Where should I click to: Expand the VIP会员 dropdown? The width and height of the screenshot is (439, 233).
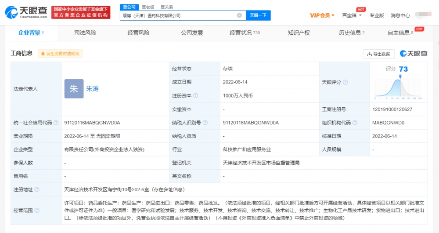322,15
